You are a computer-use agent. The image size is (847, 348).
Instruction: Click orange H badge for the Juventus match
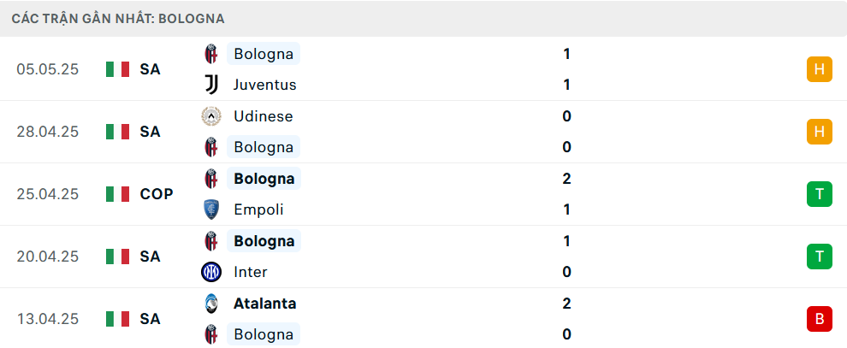(820, 69)
